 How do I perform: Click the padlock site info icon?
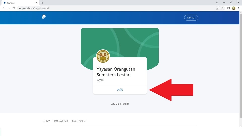pyautogui.click(x=20, y=8)
